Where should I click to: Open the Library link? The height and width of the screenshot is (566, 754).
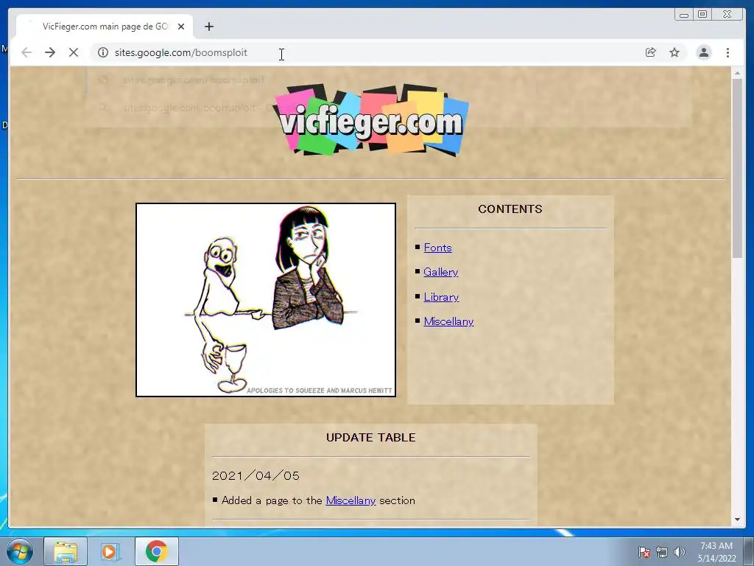pyautogui.click(x=441, y=297)
